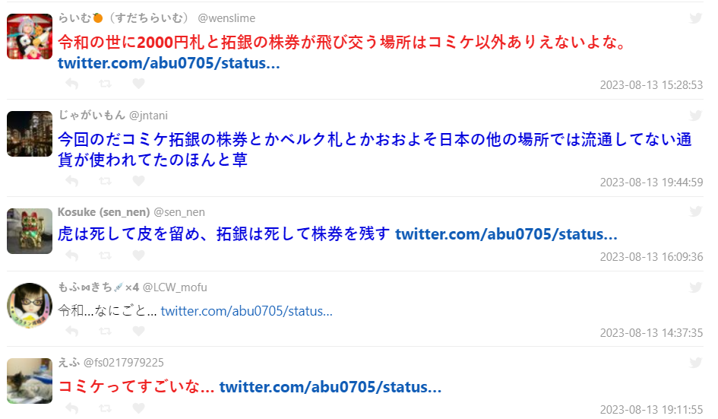Image resolution: width=718 pixels, height=419 pixels.
Task: Retweet the @wenslime tweet
Action: click(x=106, y=84)
